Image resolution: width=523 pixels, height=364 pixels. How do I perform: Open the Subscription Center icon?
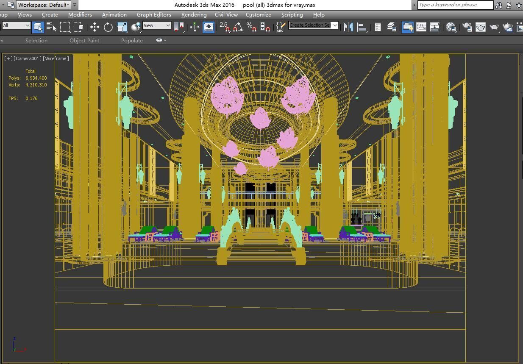point(509,5)
